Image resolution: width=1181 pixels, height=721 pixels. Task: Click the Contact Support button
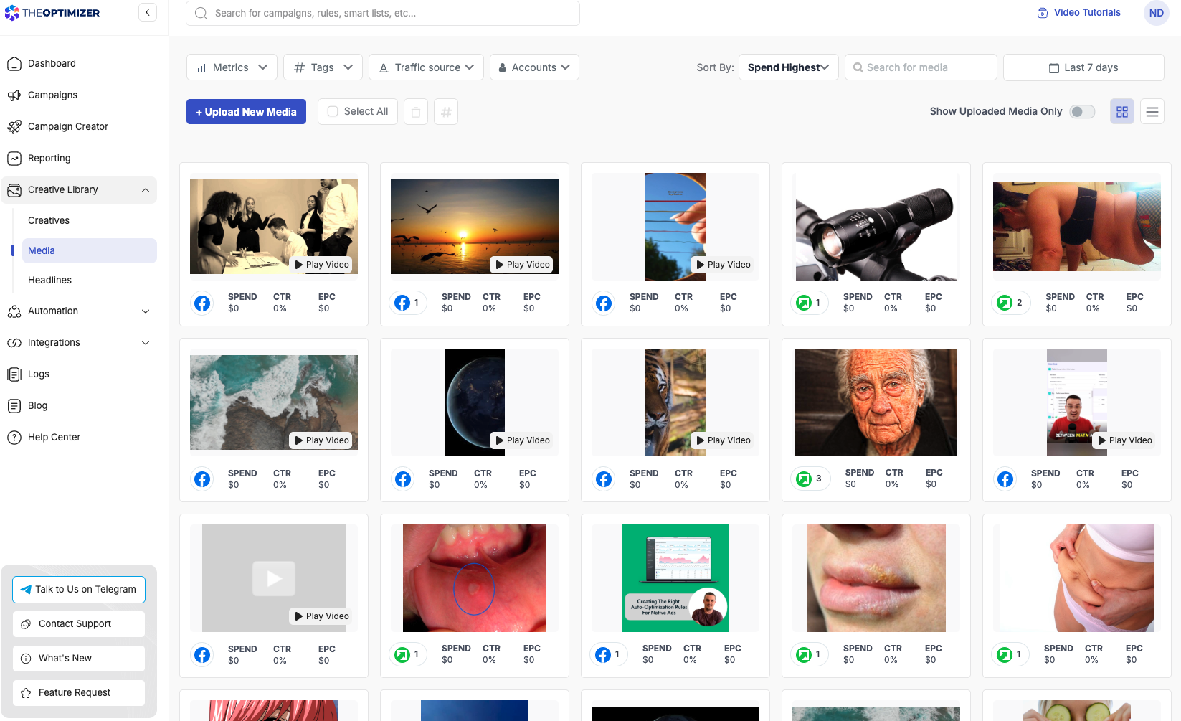pyautogui.click(x=79, y=624)
